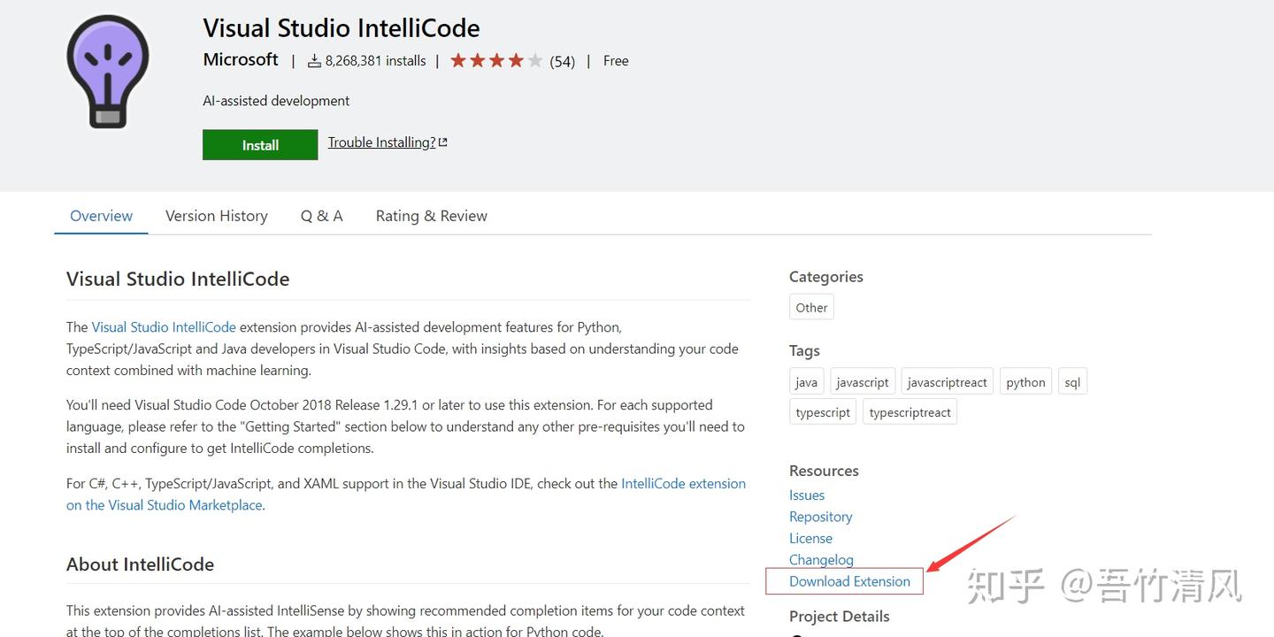1274x637 pixels.
Task: Select the Rating & Review tab
Action: [x=431, y=216]
